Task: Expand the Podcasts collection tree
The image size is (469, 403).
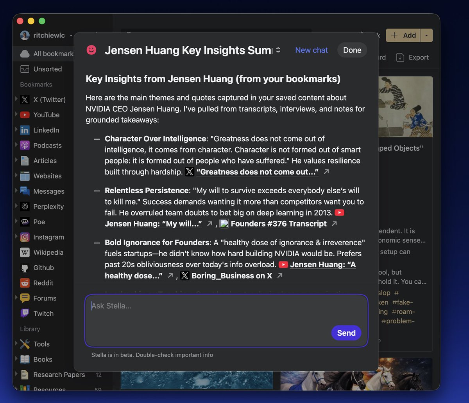Action: [16, 144]
